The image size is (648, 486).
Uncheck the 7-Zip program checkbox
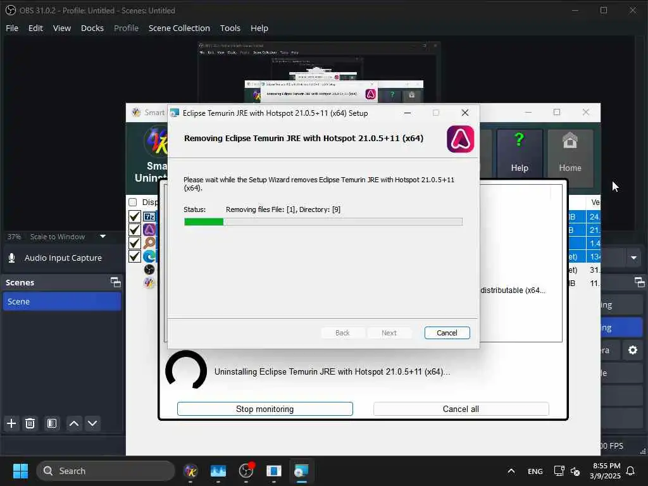coord(134,216)
